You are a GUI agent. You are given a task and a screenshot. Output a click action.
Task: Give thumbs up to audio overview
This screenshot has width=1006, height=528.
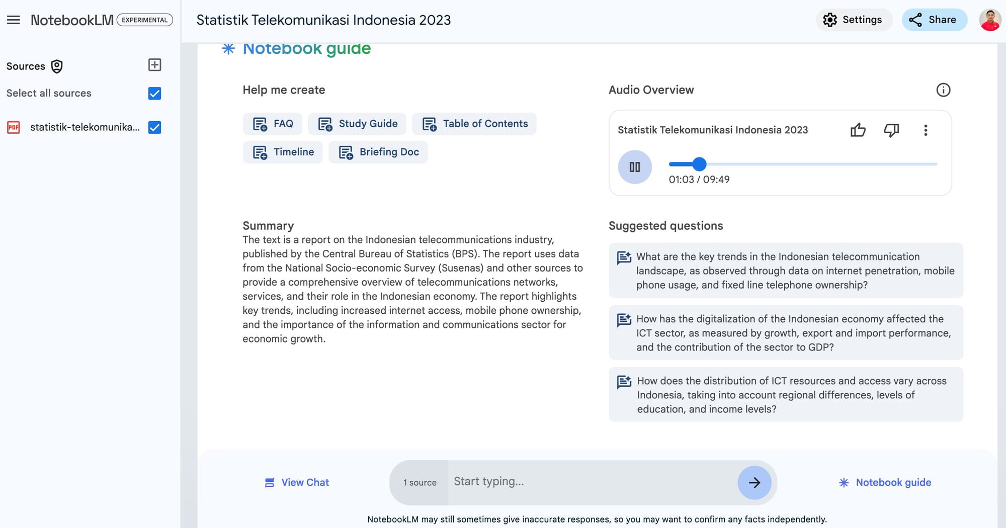(x=858, y=130)
